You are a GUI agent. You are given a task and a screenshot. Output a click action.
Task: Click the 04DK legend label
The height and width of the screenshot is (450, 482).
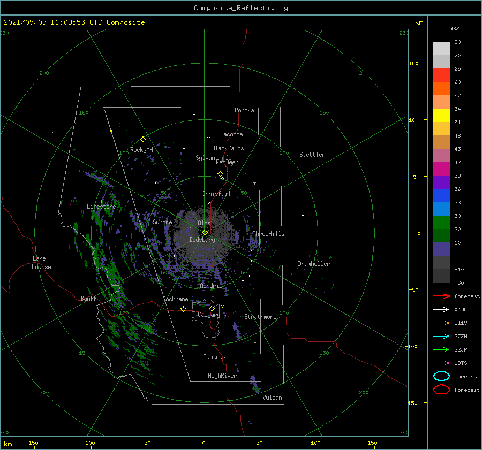coord(461,310)
